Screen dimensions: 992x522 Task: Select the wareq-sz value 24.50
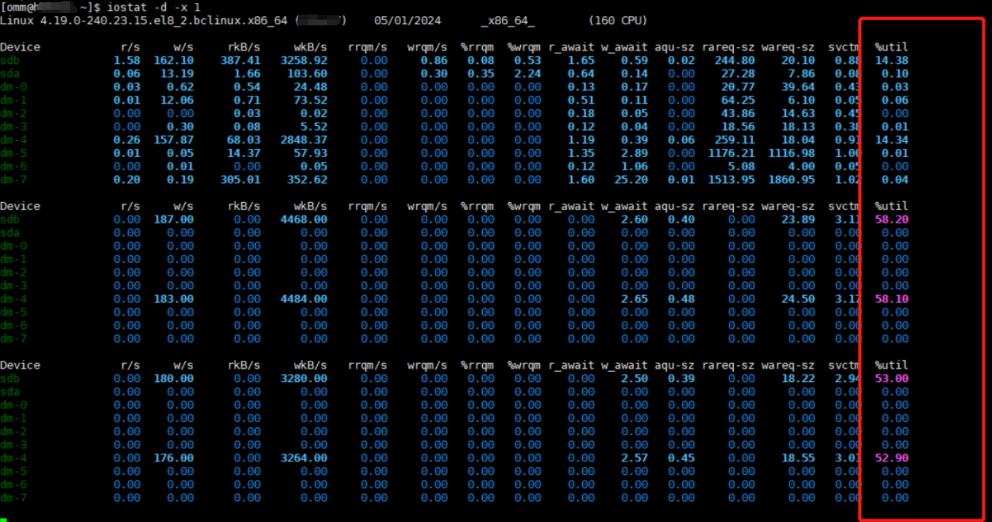coord(798,299)
